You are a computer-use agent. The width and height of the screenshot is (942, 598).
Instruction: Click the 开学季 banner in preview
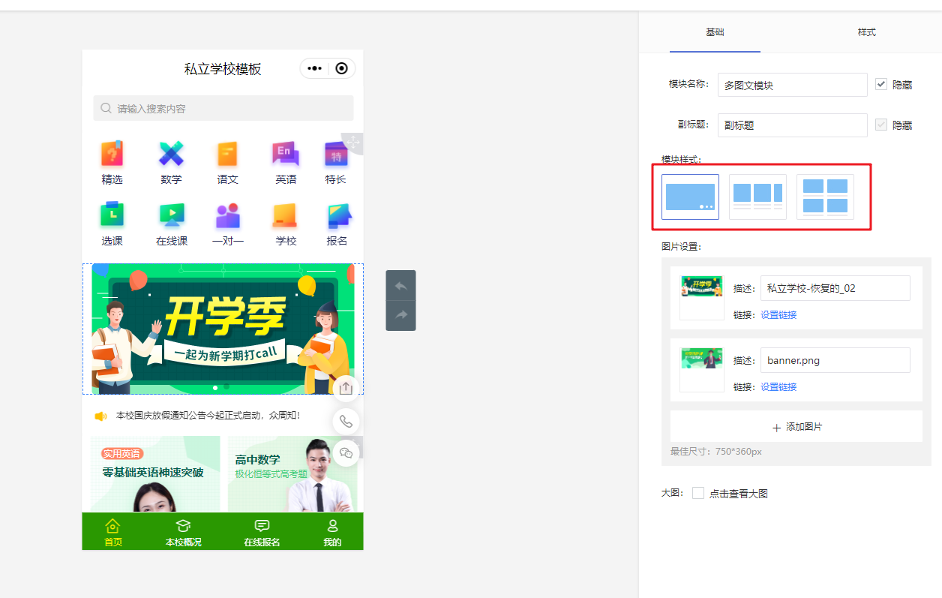(223, 329)
